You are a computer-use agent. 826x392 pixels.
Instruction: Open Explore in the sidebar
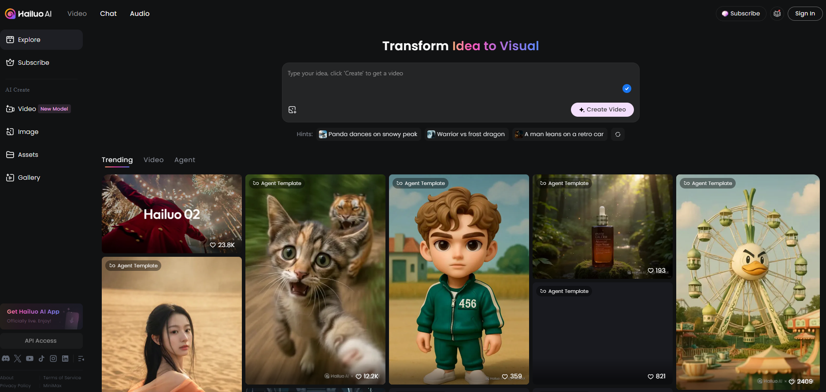click(x=41, y=40)
